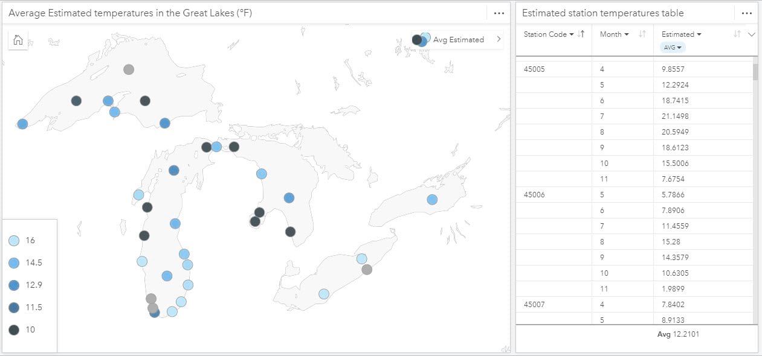Click the Avg Estimated legend symbol icon
762x356 pixels.
(x=421, y=39)
